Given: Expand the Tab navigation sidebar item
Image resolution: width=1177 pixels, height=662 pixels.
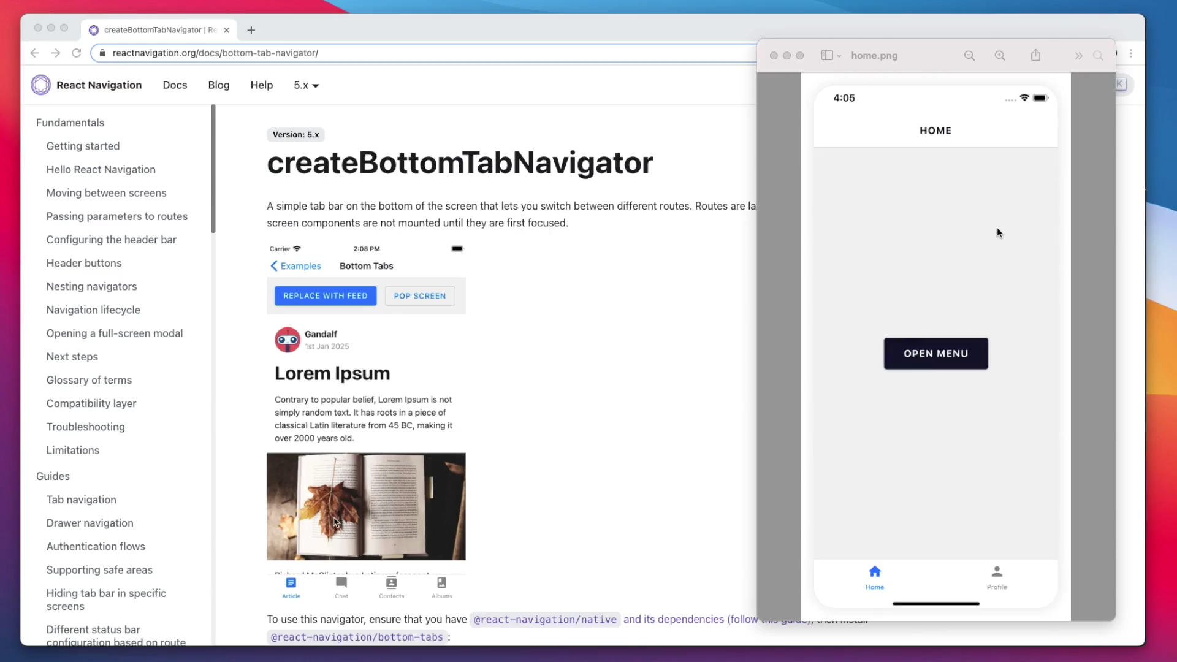Looking at the screenshot, I should pos(81,500).
